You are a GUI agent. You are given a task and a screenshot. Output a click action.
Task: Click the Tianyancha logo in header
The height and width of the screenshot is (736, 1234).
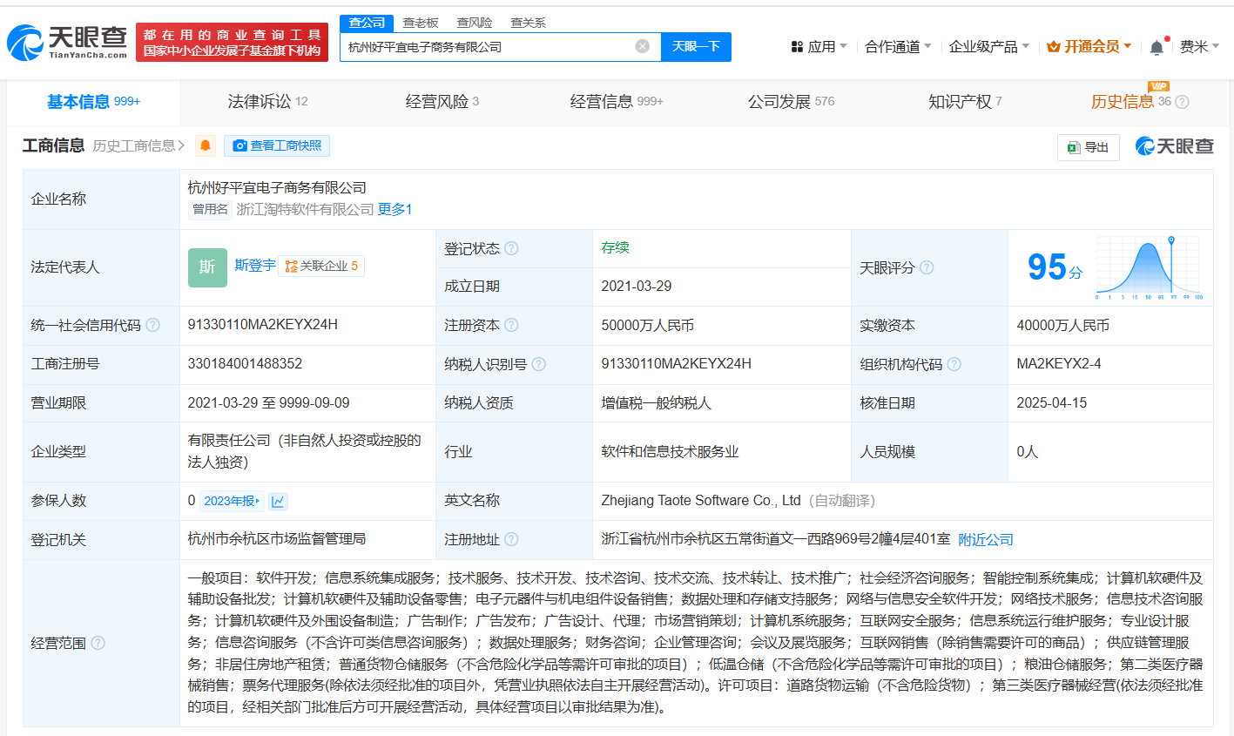coord(67,42)
